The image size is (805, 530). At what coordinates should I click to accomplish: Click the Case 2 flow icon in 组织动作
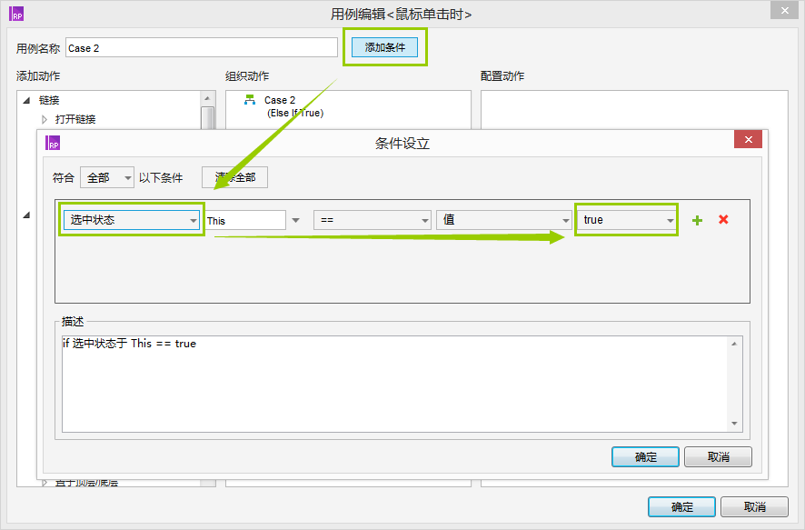(x=250, y=100)
